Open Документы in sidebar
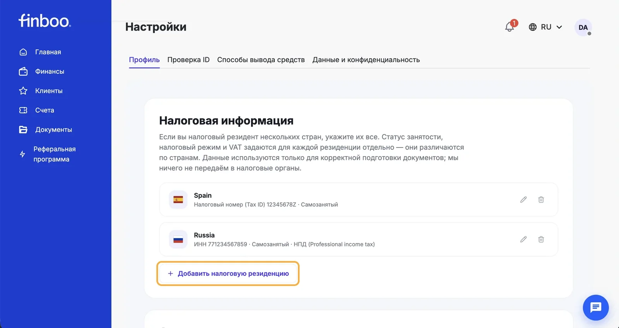 tap(53, 130)
